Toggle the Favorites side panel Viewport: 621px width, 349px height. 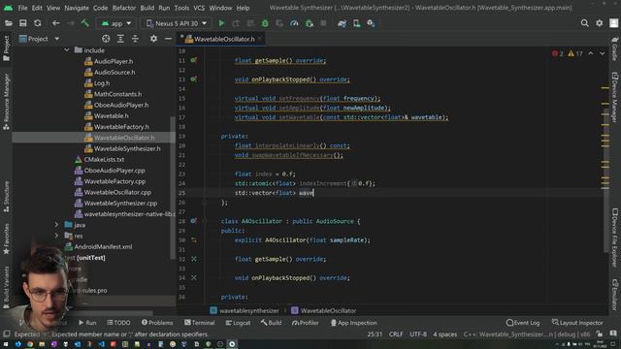coord(6,239)
